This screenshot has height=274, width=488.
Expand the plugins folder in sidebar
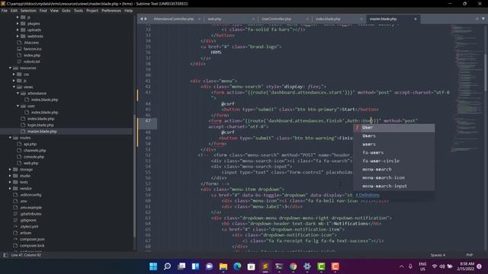click(18, 24)
